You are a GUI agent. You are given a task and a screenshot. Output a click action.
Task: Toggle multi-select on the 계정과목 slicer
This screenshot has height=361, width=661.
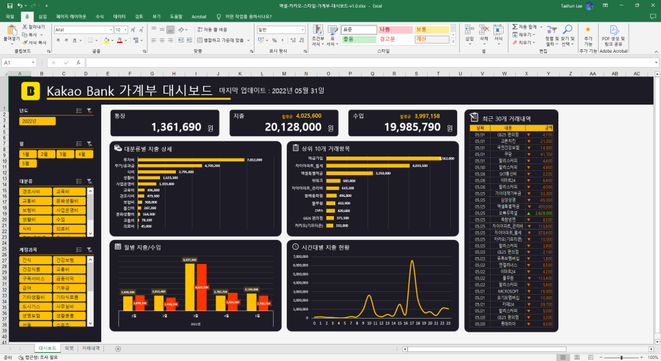coord(79,250)
